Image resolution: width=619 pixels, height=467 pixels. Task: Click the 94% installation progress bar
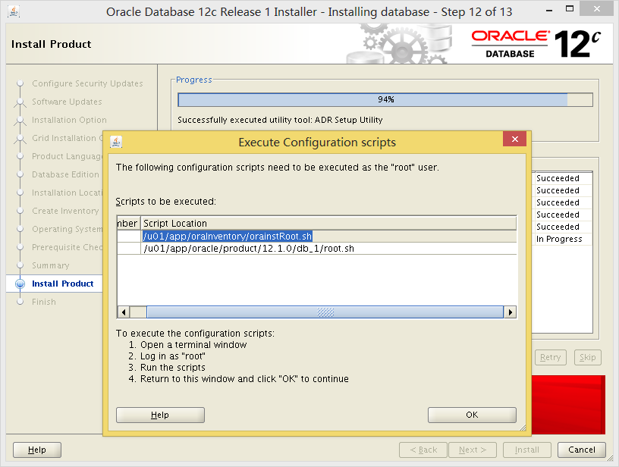pyautogui.click(x=385, y=100)
